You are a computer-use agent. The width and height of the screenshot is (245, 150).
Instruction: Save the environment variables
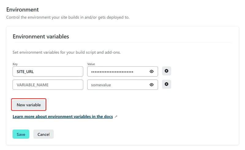point(21,134)
